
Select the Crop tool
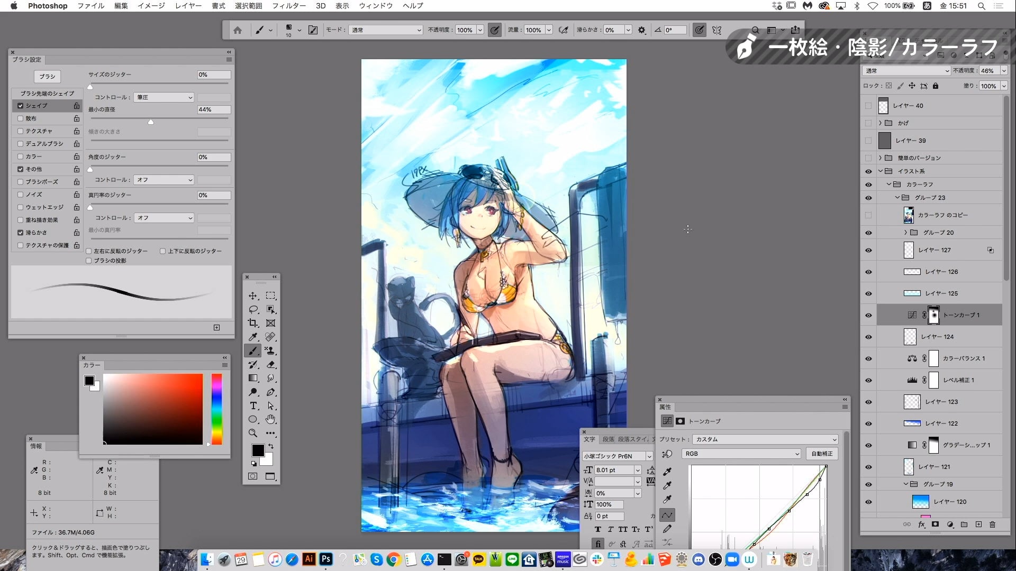pyautogui.click(x=253, y=323)
